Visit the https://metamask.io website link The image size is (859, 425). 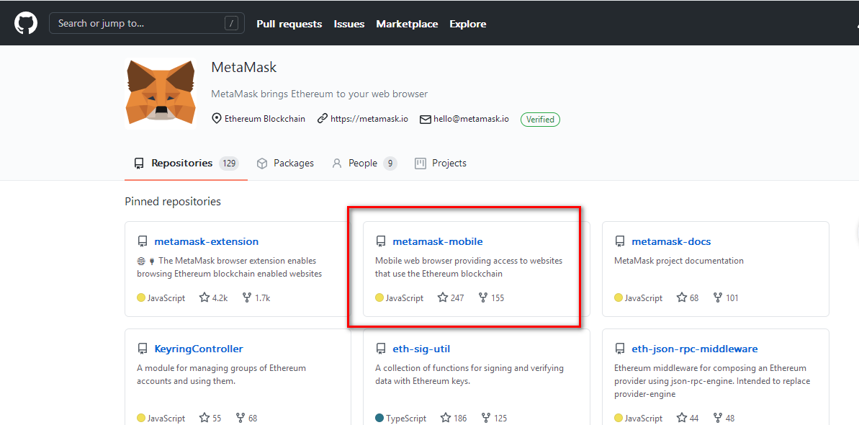point(369,118)
